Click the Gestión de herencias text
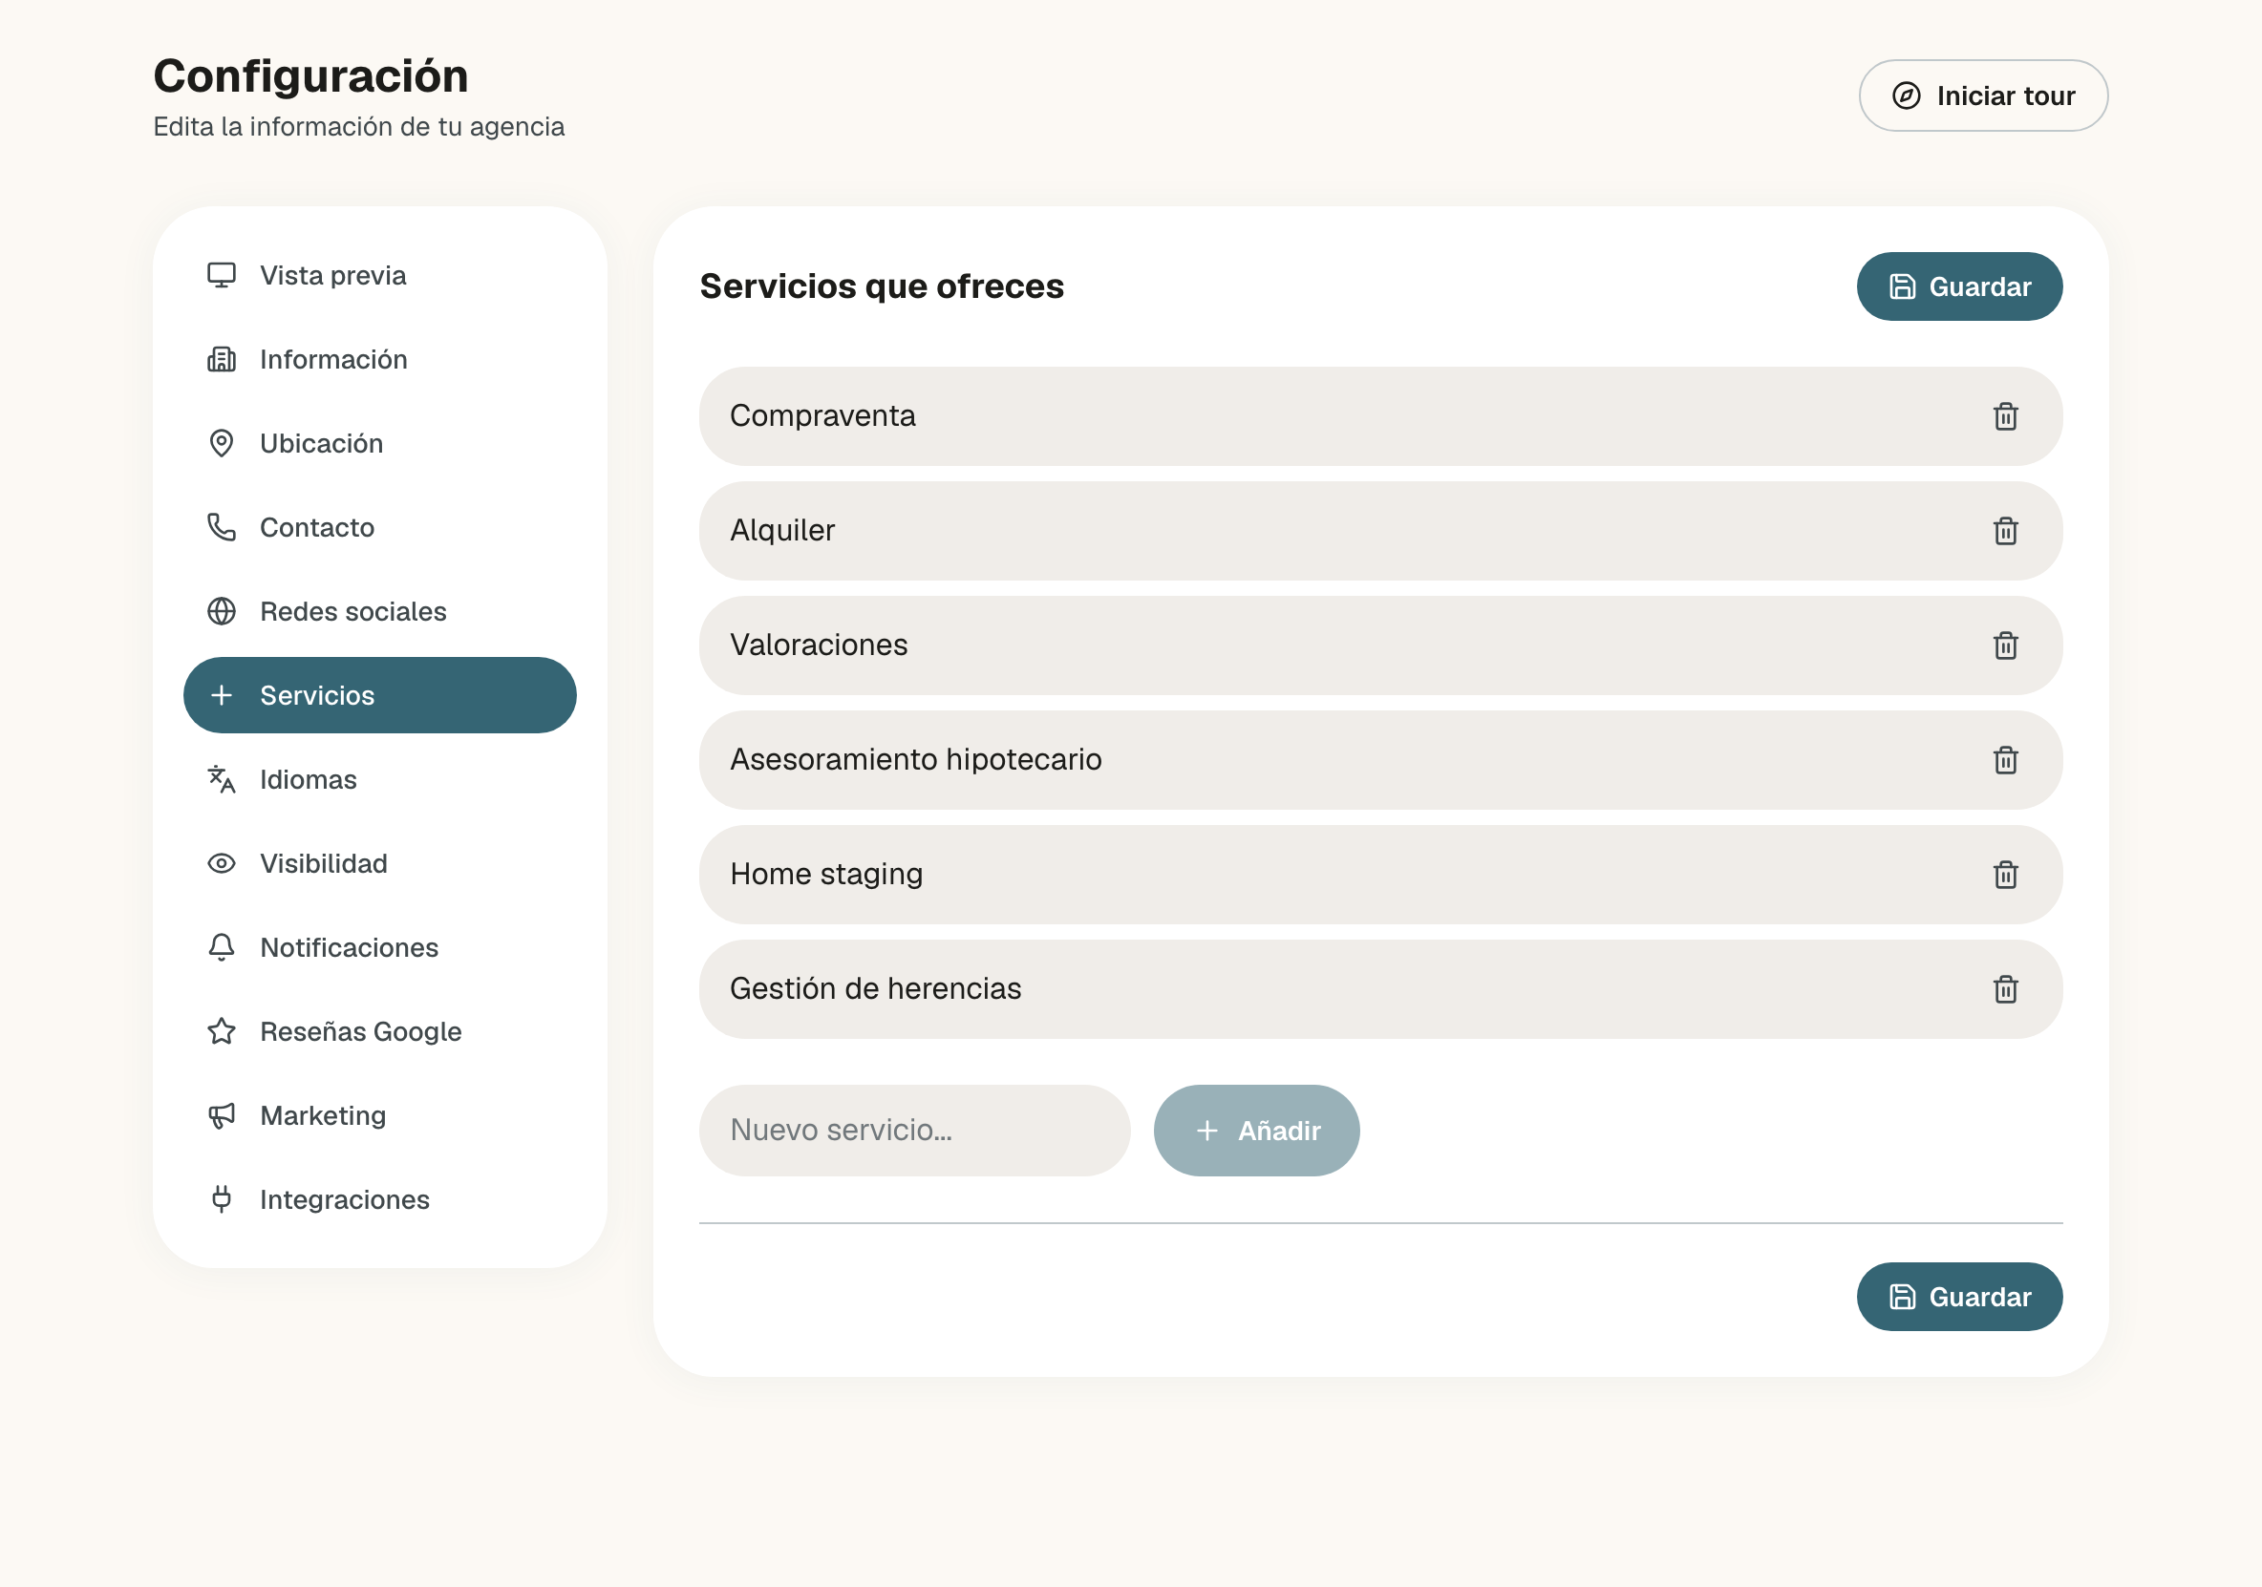2262x1587 pixels. point(875,988)
